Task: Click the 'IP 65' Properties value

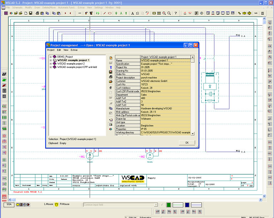Action: pos(165,129)
